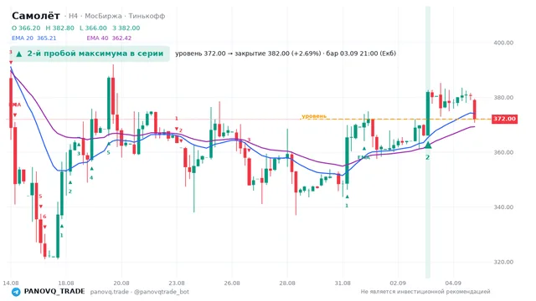Click the 26.08 date axis label
The image size is (536, 301).
(x=232, y=283)
